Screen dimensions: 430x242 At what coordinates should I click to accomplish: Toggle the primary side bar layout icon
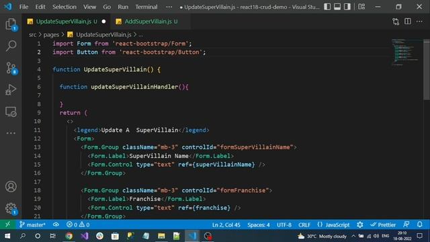327,7
